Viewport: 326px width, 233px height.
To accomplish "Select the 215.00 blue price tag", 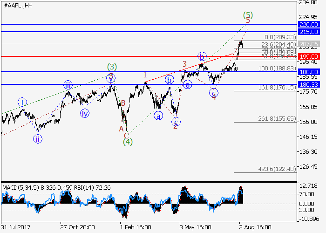I will click(x=308, y=32).
